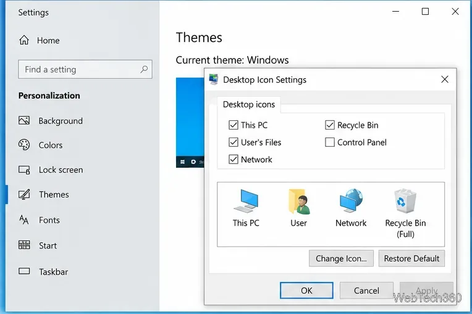Open Themes settings page

(x=54, y=194)
